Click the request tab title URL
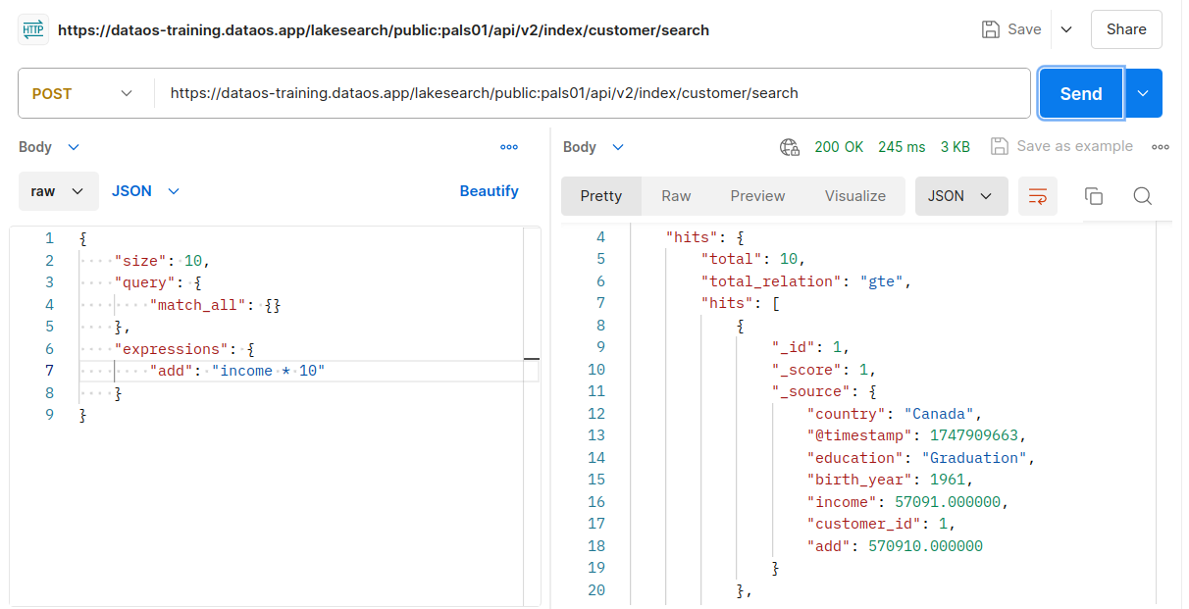The height and width of the screenshot is (609, 1189). pos(384,29)
